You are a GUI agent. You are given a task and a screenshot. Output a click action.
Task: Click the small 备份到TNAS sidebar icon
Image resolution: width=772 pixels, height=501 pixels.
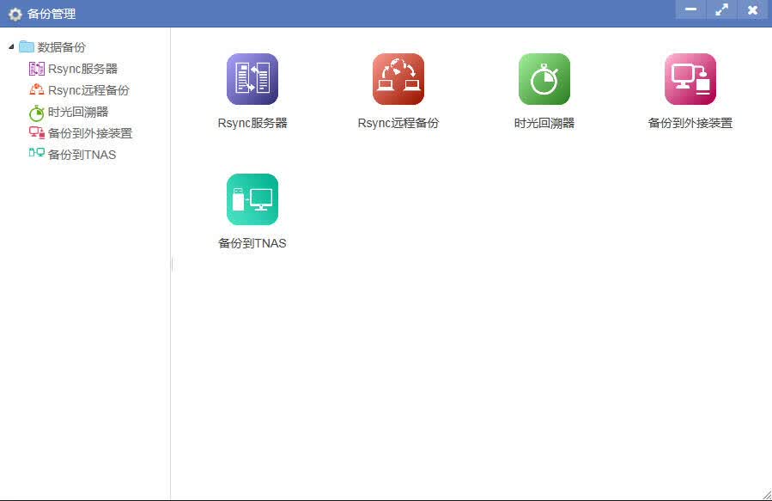[36, 153]
